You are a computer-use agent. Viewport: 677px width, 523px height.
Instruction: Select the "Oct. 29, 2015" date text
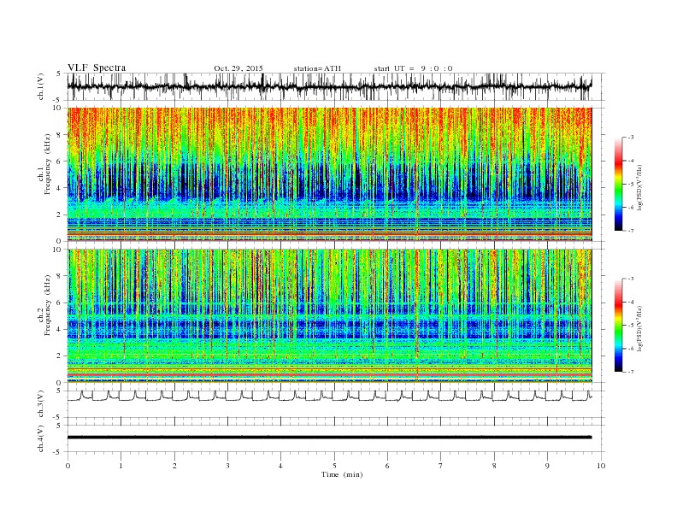(x=238, y=68)
